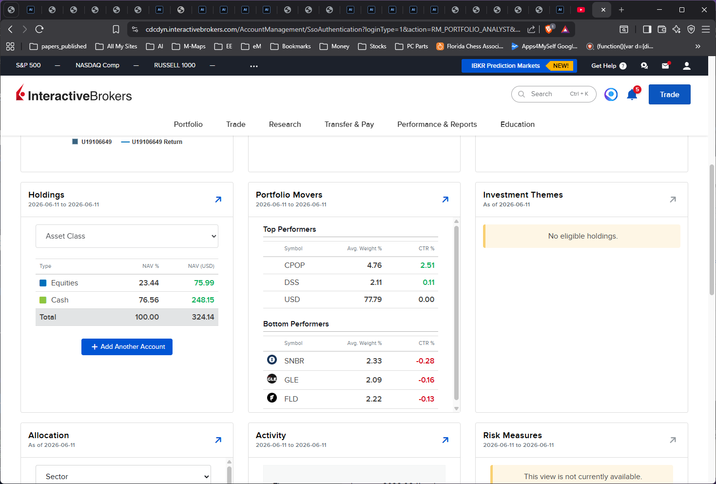This screenshot has height=484, width=716.
Task: Switch to the YouTube browser tab
Action: click(581, 10)
